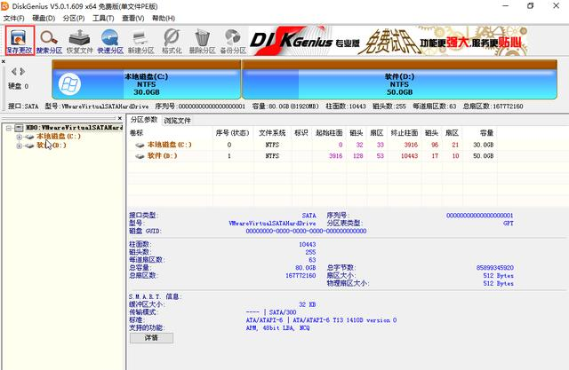Open the Recover Files (恢复文件) tool

(x=80, y=40)
